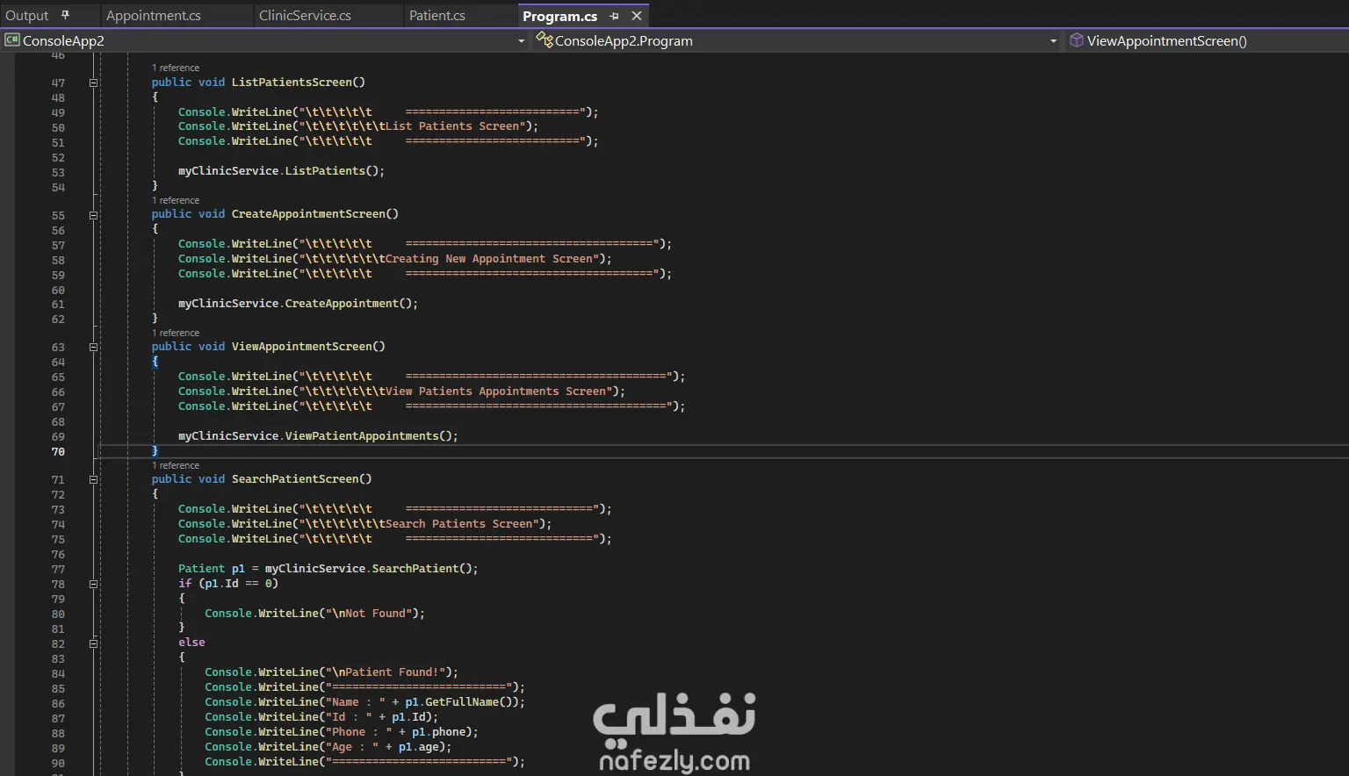Click the dropdown arrow of the ConsoleApp2.Program box
The height and width of the screenshot is (776, 1349).
pos(1053,40)
